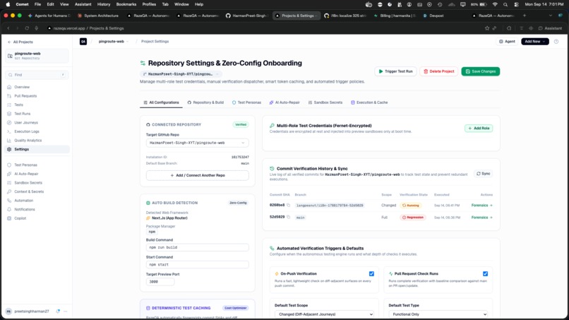Copy commit SHA 52d5029
The image size is (569, 320).
pos(289,217)
